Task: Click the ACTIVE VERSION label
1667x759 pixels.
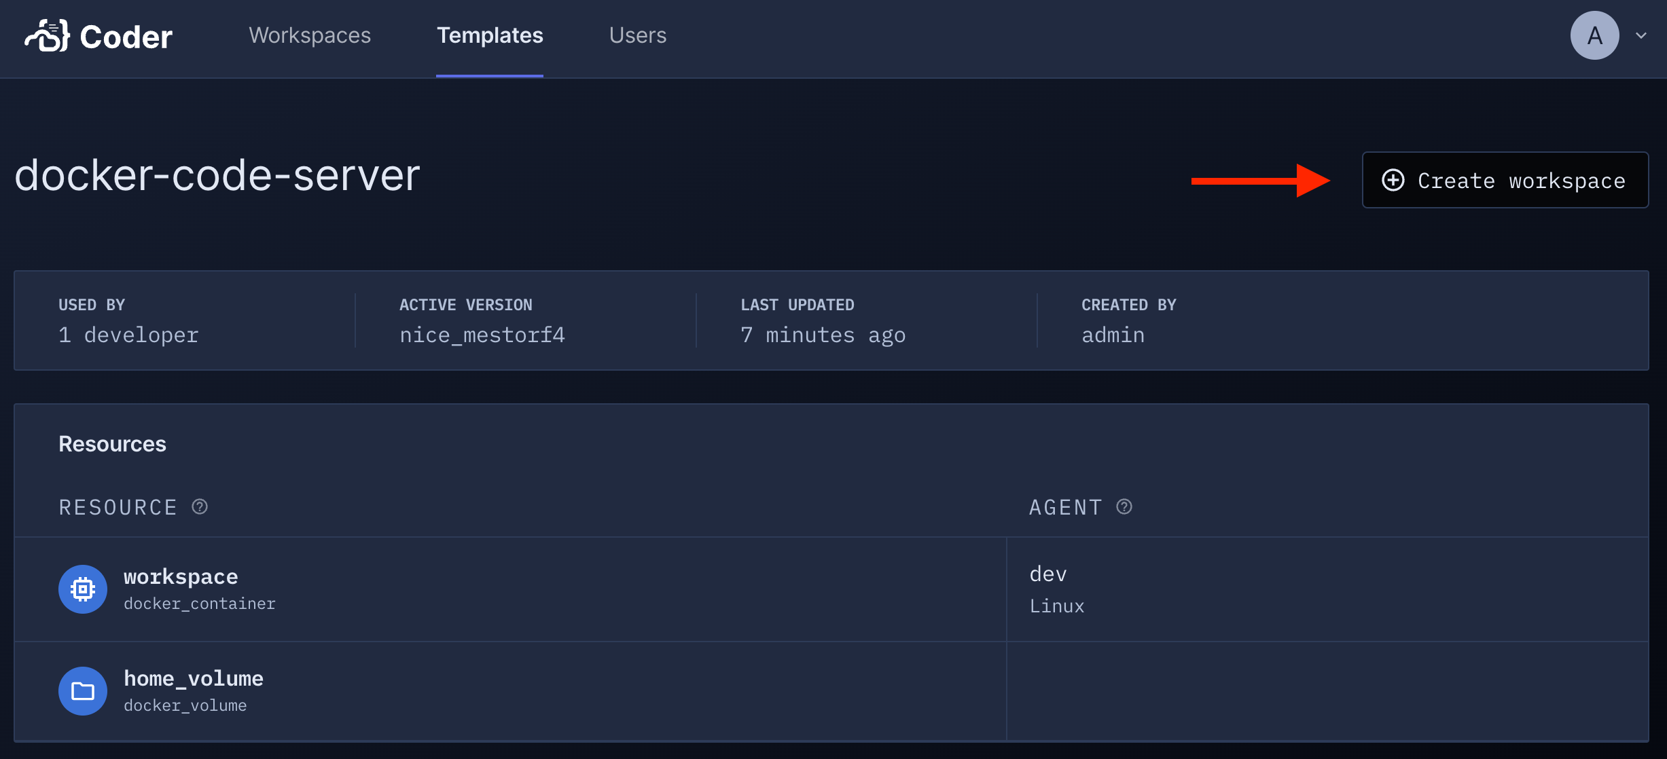Action: [x=466, y=305]
